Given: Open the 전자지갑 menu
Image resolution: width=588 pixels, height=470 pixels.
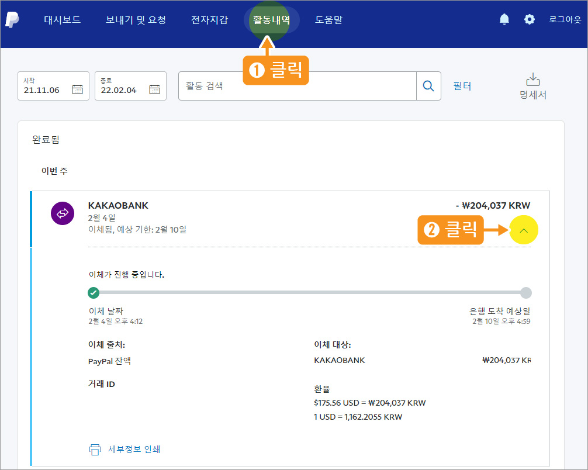Looking at the screenshot, I should click(x=209, y=19).
